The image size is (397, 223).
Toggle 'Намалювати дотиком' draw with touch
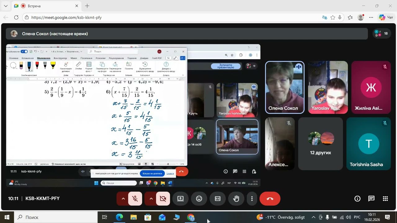(66, 67)
